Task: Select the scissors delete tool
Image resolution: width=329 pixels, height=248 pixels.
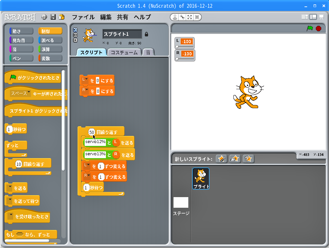Action: pos(182,17)
